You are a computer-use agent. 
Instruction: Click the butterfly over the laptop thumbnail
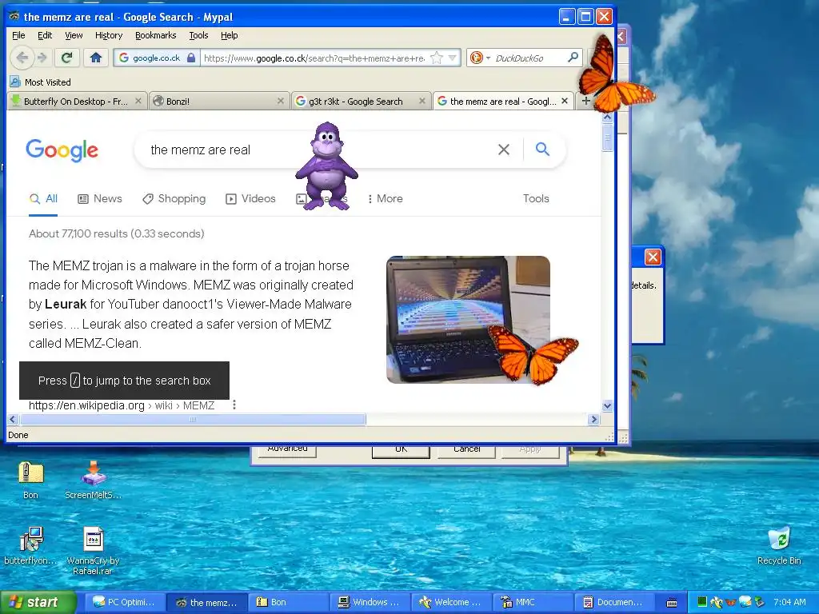(x=532, y=354)
